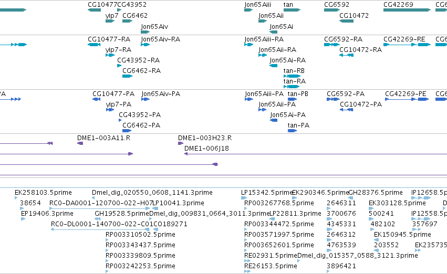Select the Jon65Aii-RA transcript label
This screenshot has width=447, height=274.
tap(277, 50)
